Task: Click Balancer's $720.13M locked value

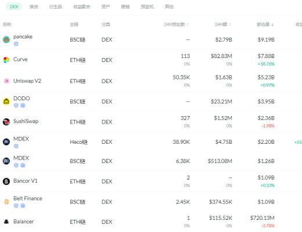Action: (x=263, y=218)
